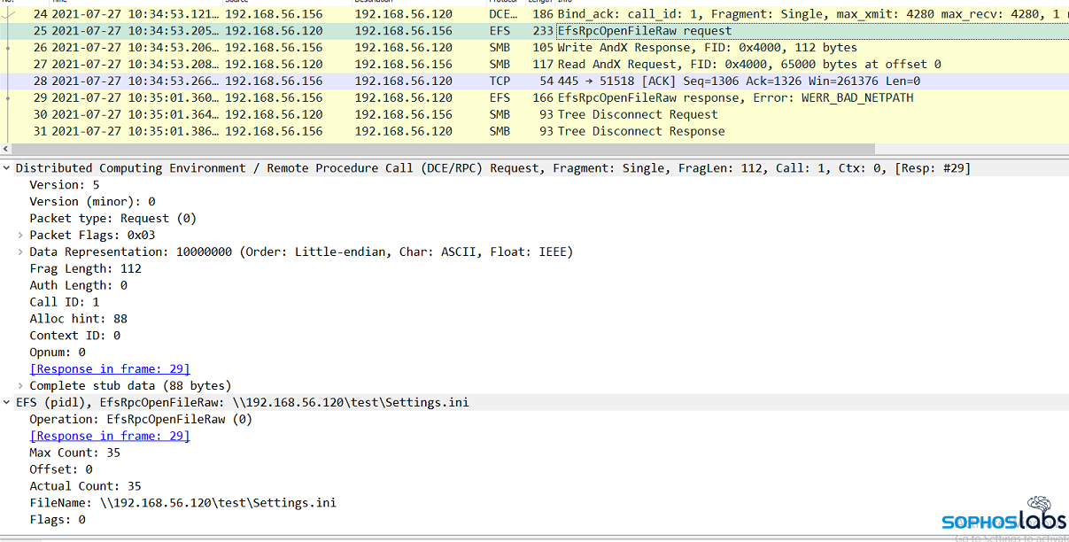
Task: Select packet 25 EfsRpcOpenFileRaw request row
Action: click(x=534, y=31)
